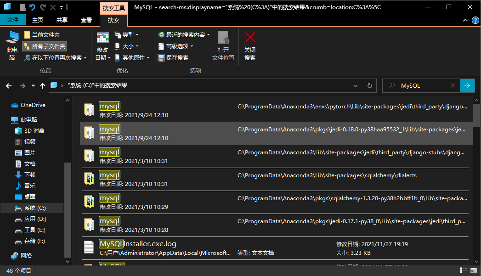
Task: Switch to large thumbnails view icon
Action: coord(474,270)
